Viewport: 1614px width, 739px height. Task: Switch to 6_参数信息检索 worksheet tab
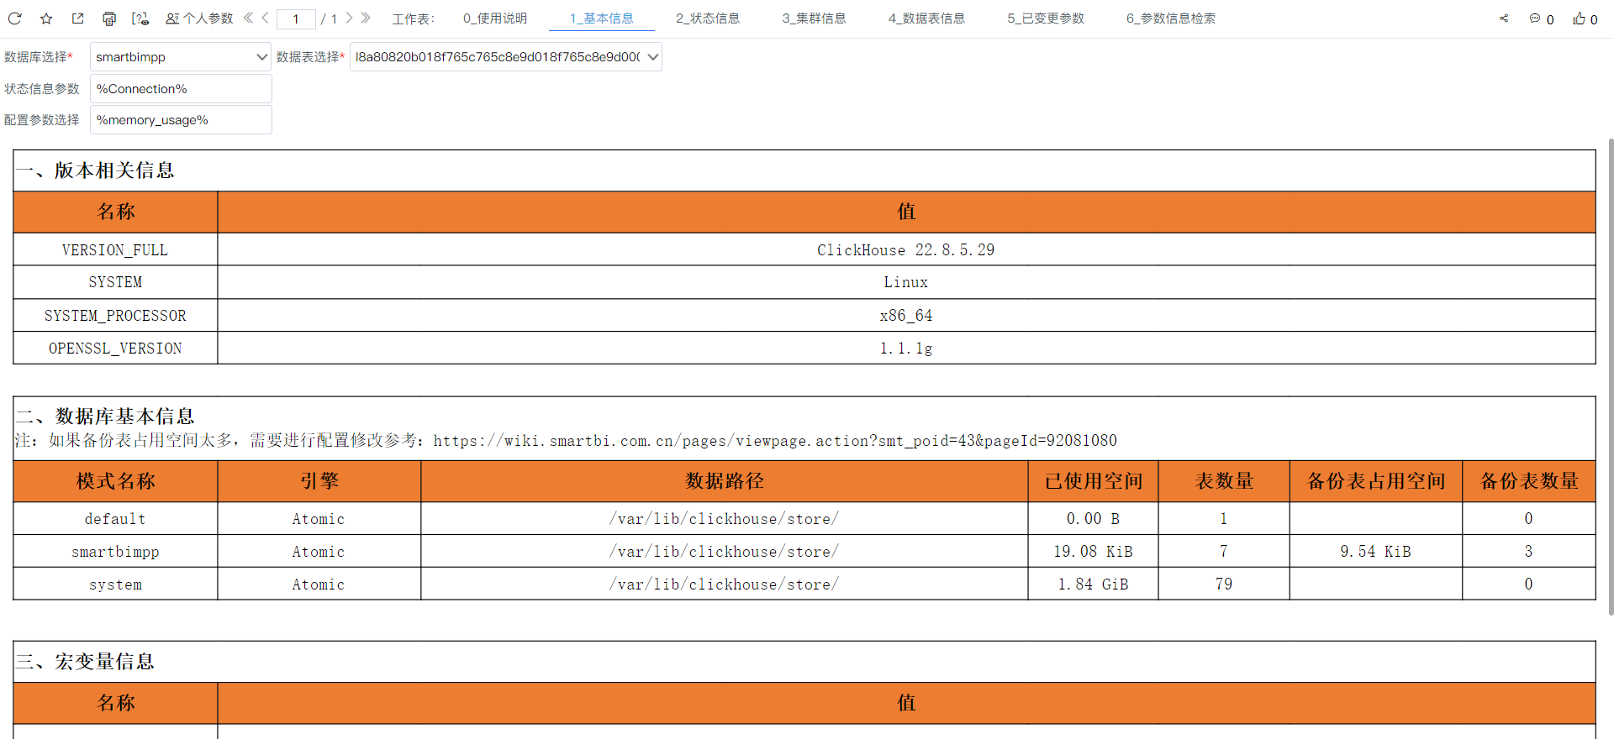(x=1171, y=18)
